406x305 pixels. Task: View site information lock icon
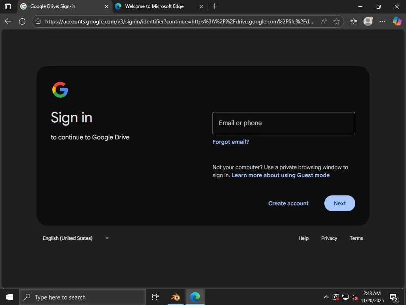point(38,21)
